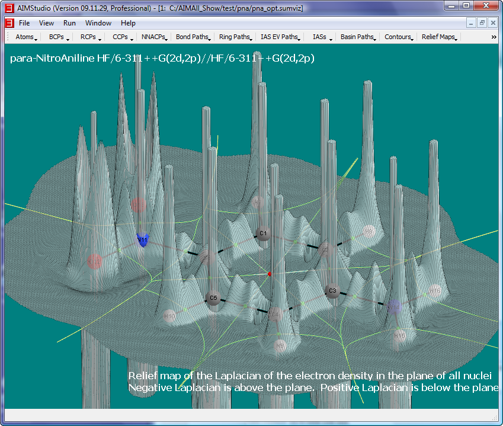Close the inner pna_opt document

tap(492, 23)
